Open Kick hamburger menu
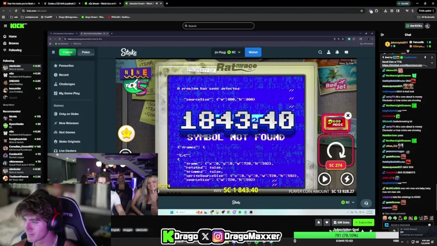Viewport: 437px width, 246px height. (x=5, y=26)
